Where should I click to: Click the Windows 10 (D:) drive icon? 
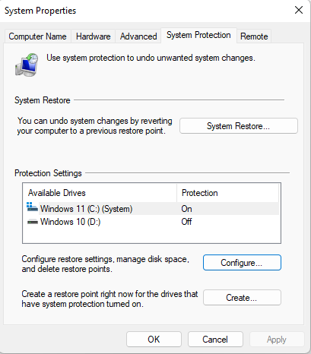coord(33,222)
